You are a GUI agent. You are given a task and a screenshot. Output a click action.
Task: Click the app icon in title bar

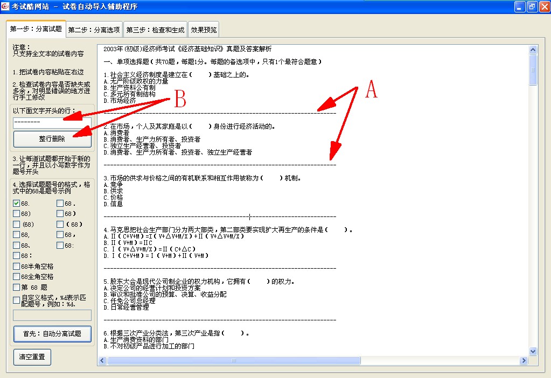coord(6,6)
